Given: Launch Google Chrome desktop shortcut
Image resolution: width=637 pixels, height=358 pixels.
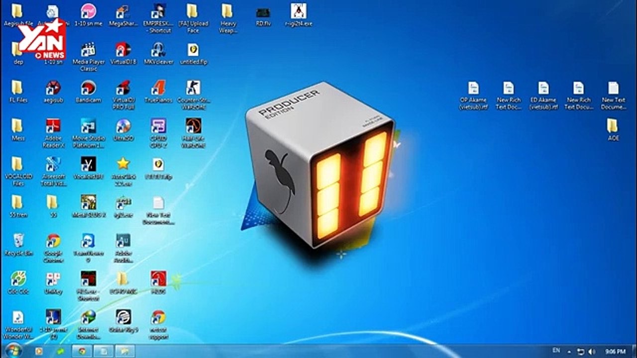Looking at the screenshot, I should (53, 248).
